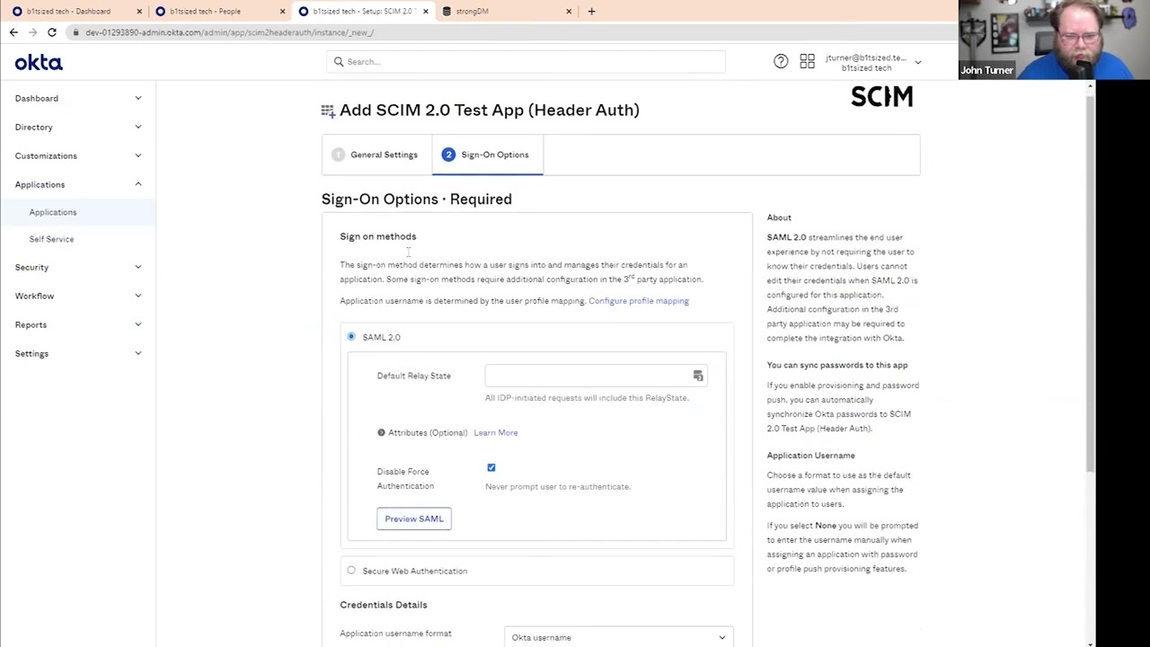Select Secure Web Authentication radio button

(x=351, y=571)
